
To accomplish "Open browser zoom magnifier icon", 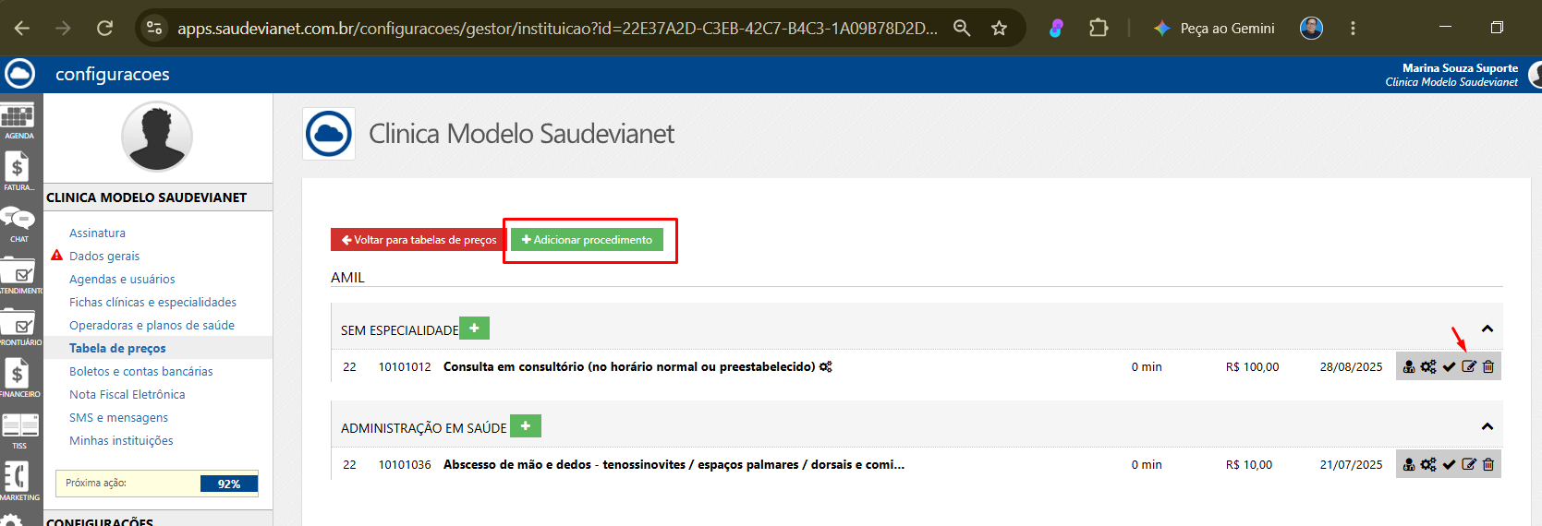I will [962, 28].
